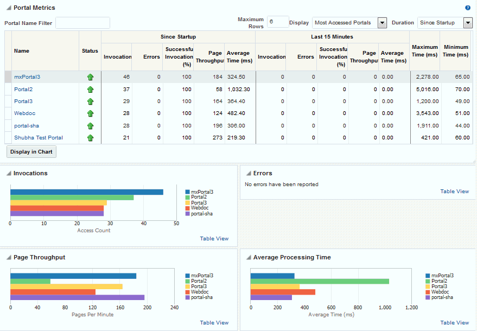
Task: Sort the table by the Name column header
Action: coord(22,51)
